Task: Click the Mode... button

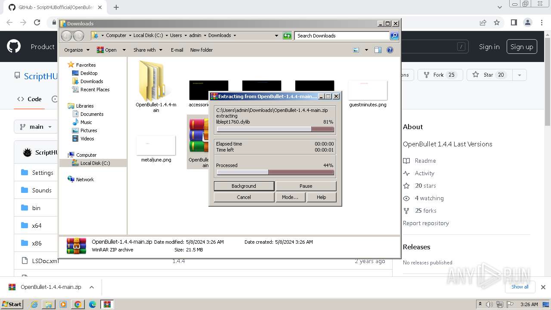Action: (290, 197)
